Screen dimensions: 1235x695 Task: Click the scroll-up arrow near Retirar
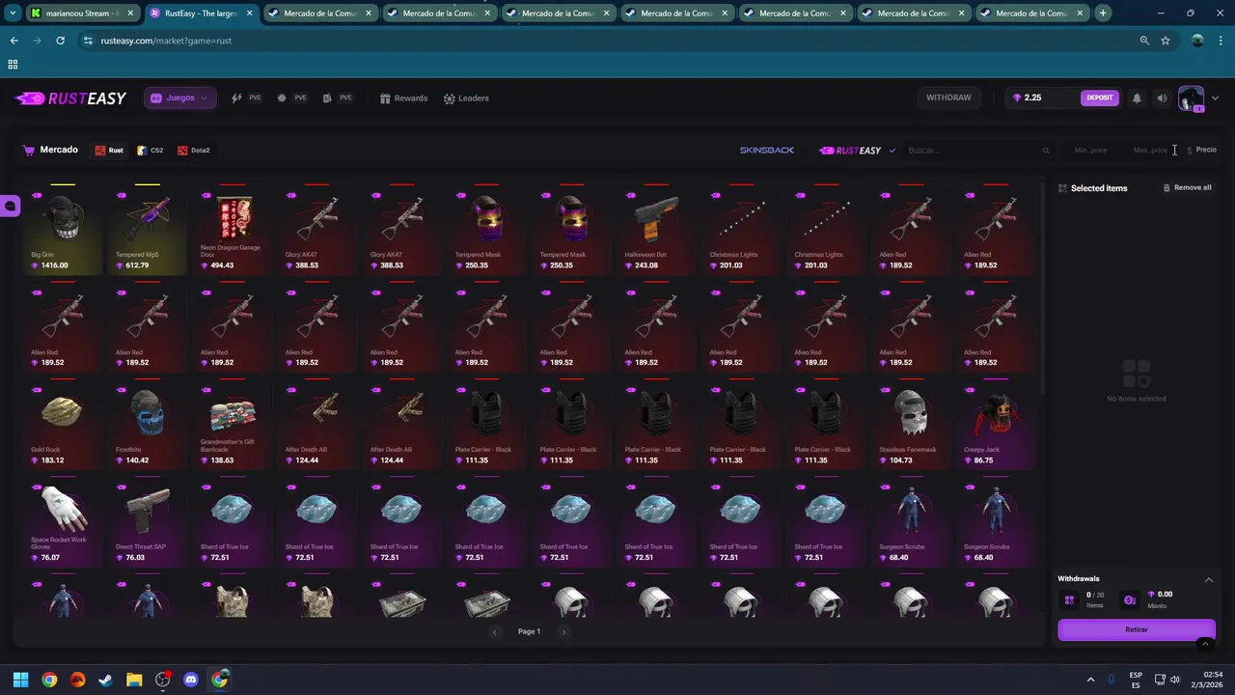pyautogui.click(x=1204, y=644)
